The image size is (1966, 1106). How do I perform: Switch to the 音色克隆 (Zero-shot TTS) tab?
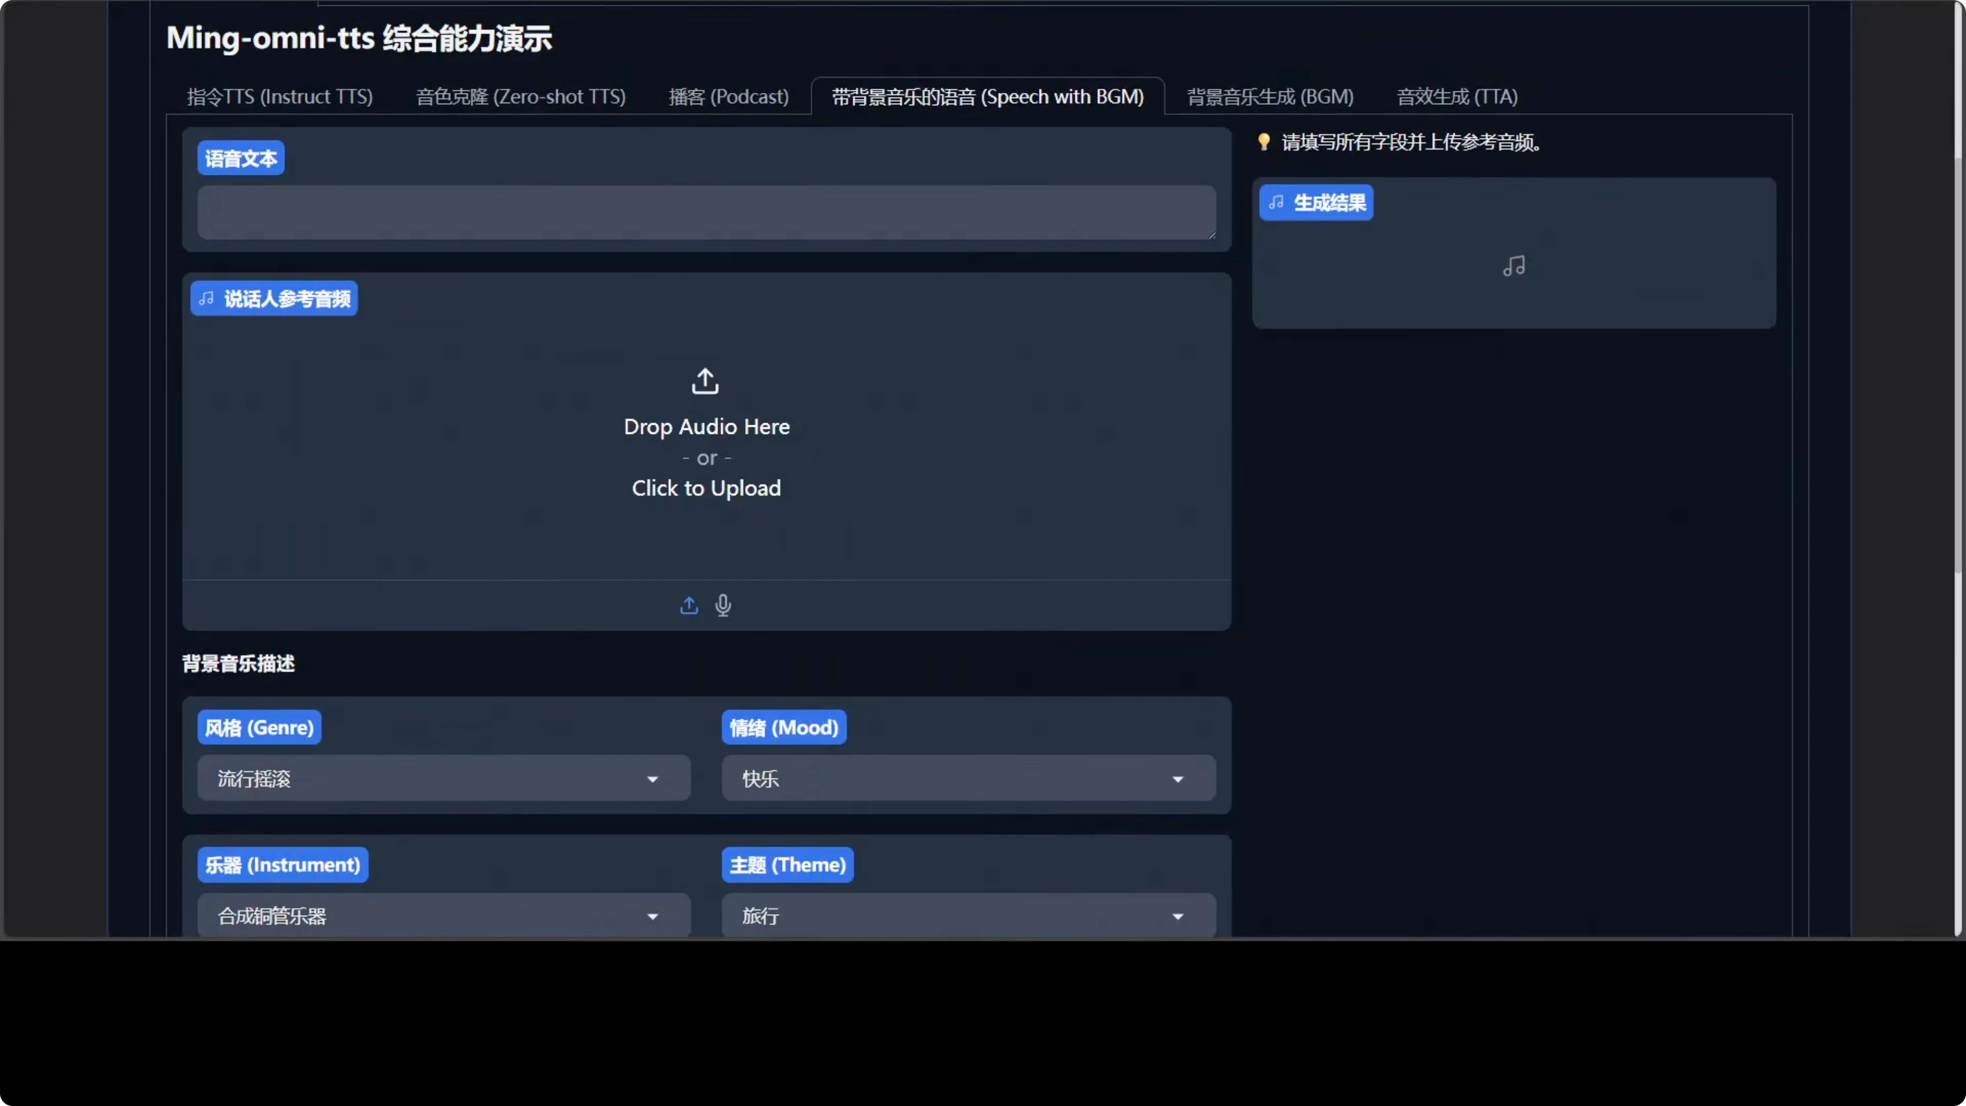(x=521, y=96)
